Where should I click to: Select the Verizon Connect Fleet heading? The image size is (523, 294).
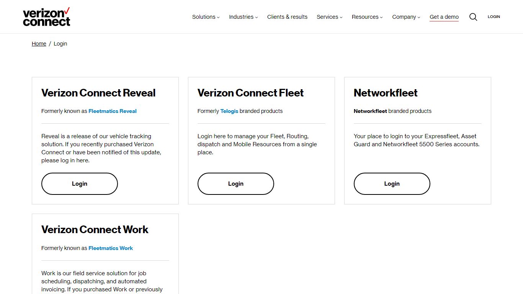(250, 93)
